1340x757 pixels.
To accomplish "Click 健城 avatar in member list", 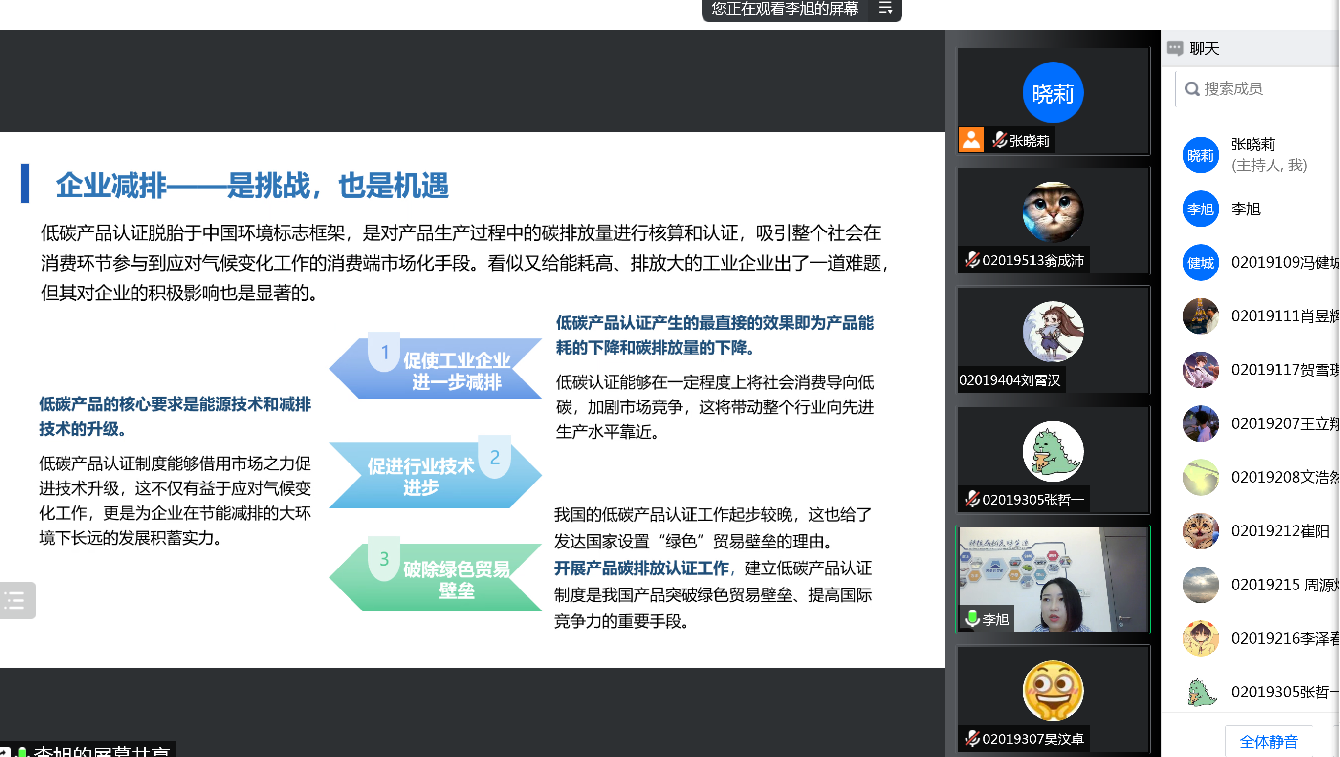I will coord(1201,263).
